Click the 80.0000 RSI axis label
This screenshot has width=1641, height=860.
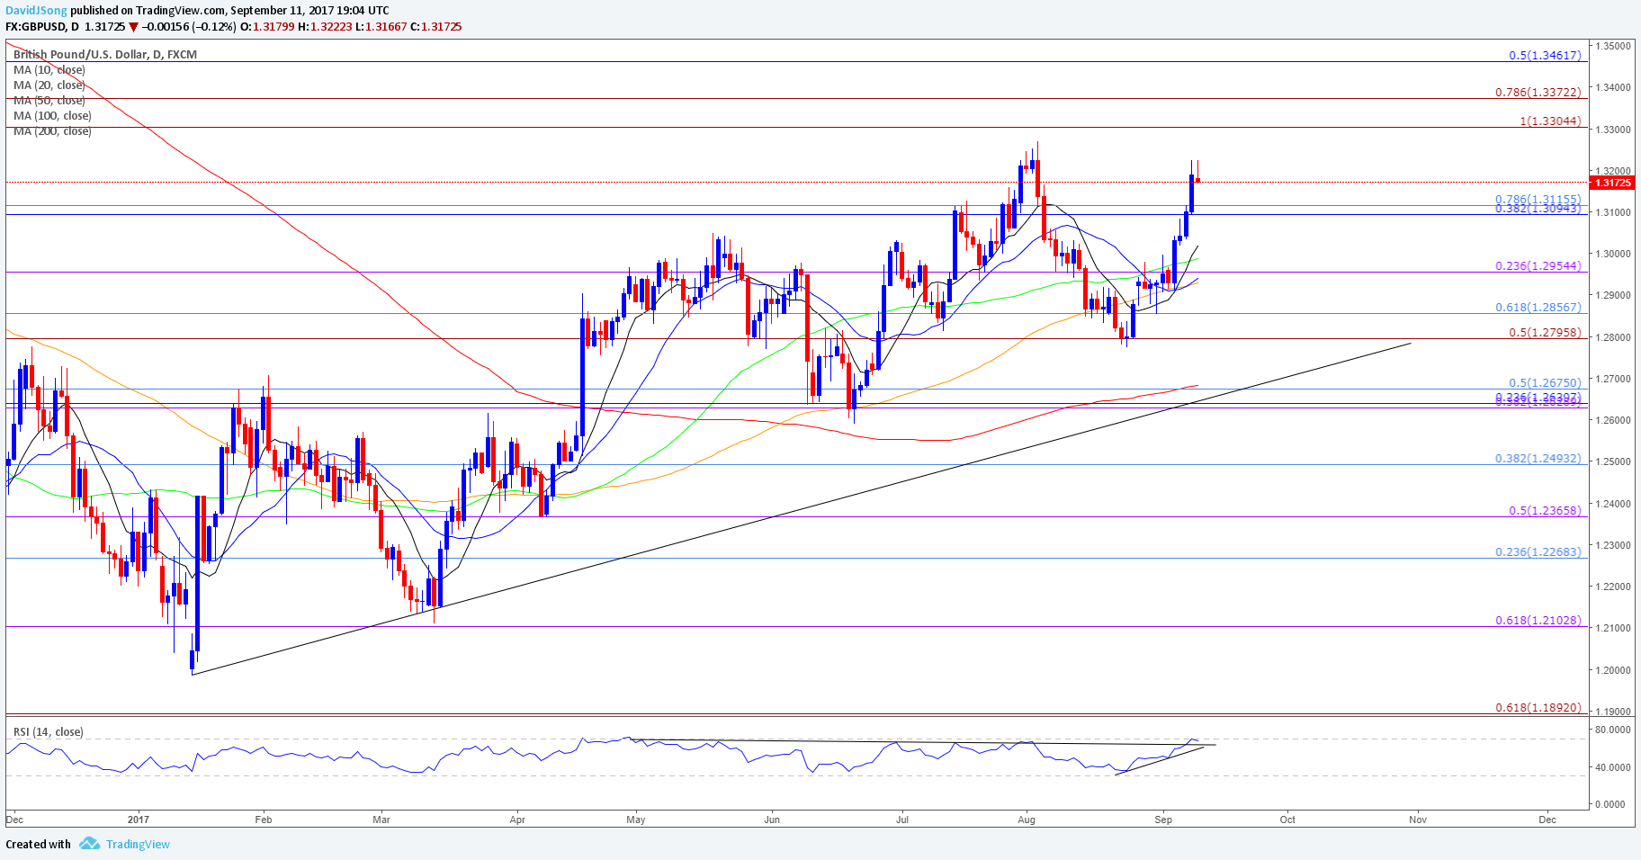point(1612,730)
